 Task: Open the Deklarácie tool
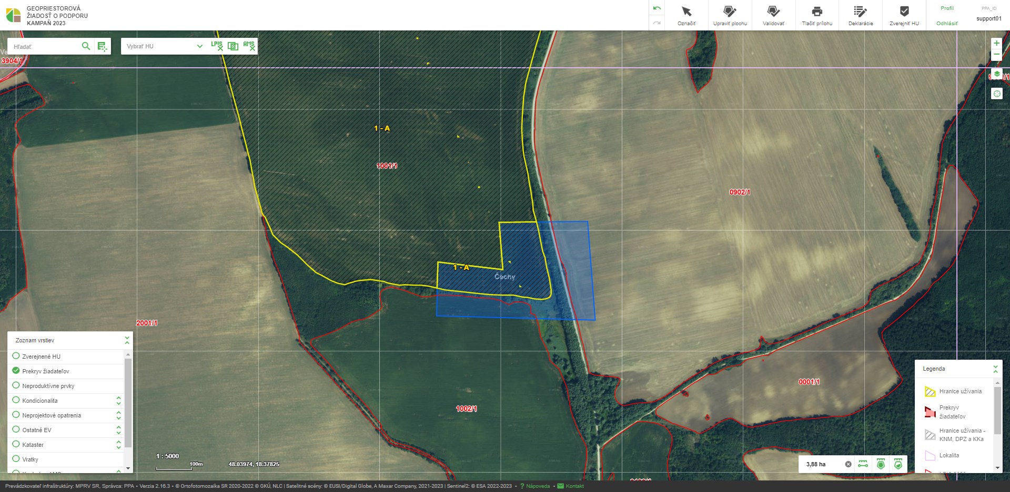(x=861, y=15)
